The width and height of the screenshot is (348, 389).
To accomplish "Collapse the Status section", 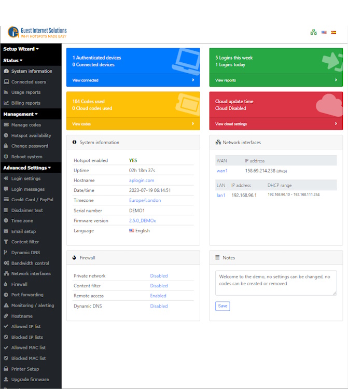I will point(13,60).
